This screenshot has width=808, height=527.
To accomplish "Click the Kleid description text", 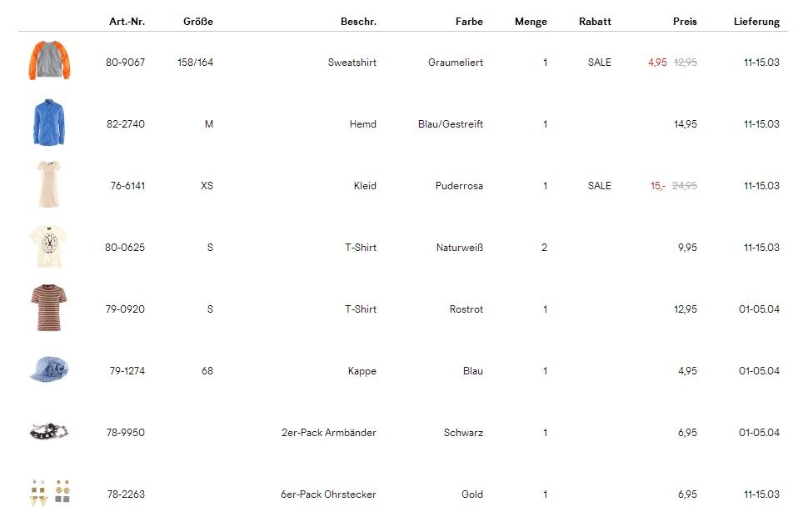I will (365, 186).
